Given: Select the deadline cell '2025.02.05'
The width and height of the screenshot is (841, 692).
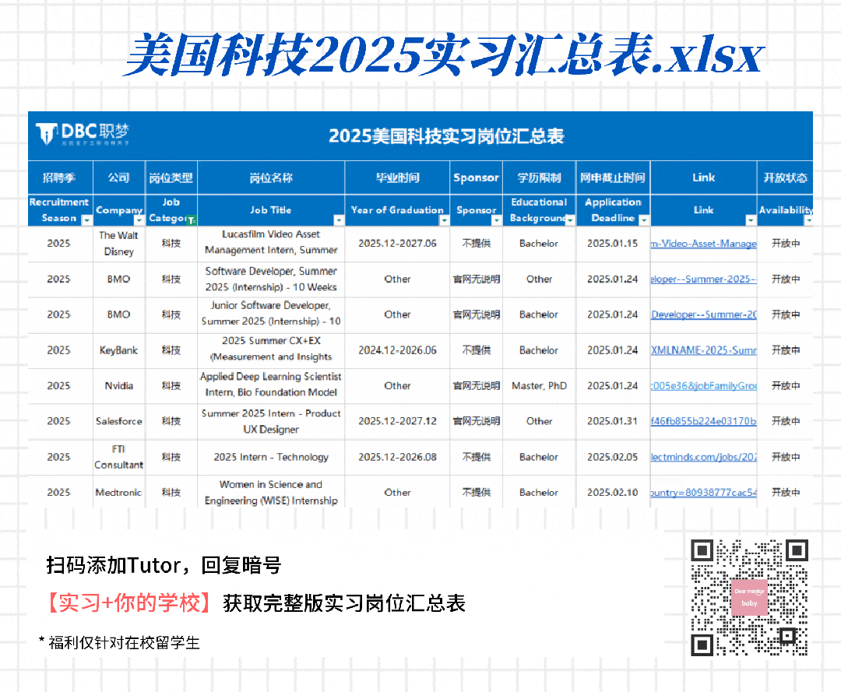Looking at the screenshot, I should tap(613, 457).
